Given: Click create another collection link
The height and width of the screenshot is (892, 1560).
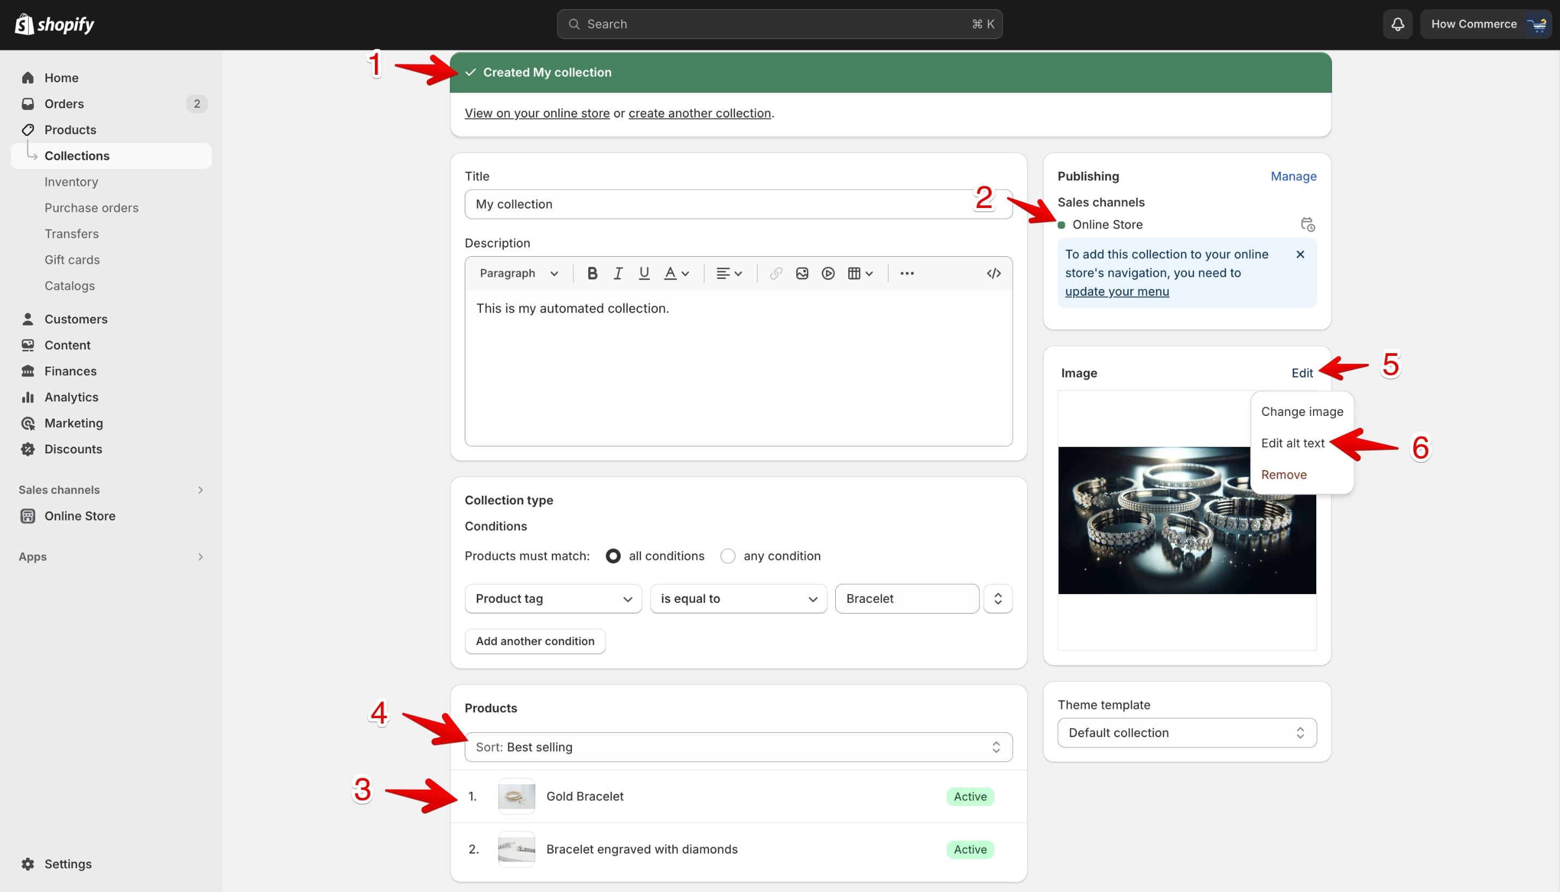Looking at the screenshot, I should [699, 113].
